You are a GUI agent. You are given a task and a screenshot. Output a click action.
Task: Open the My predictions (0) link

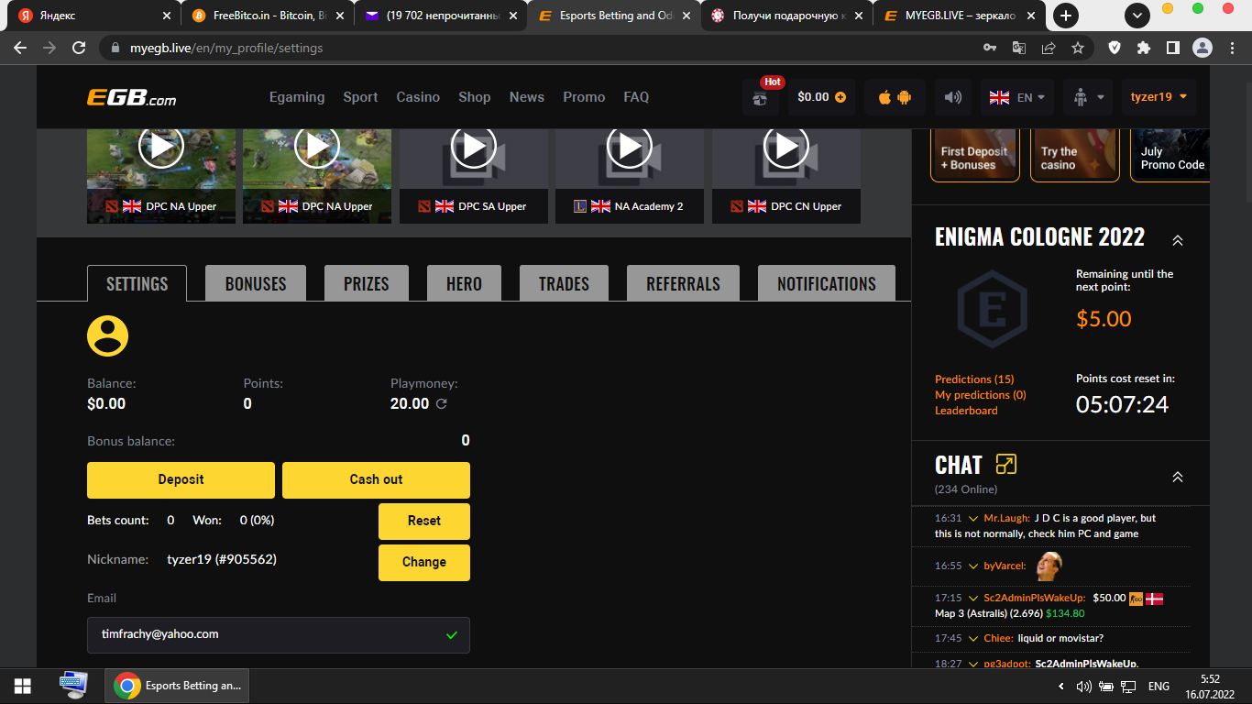(x=981, y=394)
